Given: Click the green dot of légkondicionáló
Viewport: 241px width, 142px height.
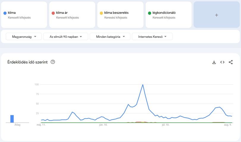Looking at the screenshot, I should tap(150, 13).
